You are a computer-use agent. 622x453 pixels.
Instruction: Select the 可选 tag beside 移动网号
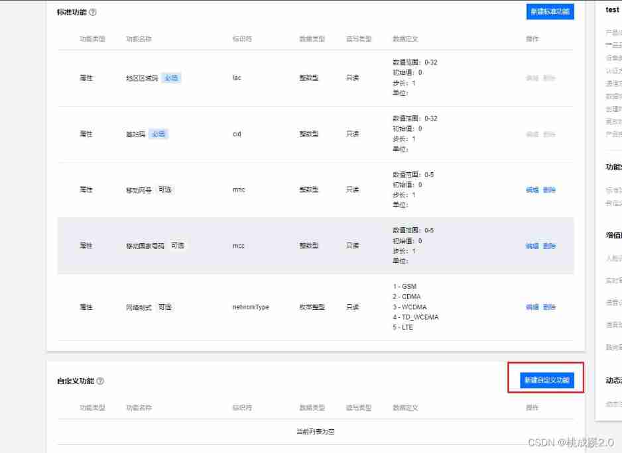(164, 190)
